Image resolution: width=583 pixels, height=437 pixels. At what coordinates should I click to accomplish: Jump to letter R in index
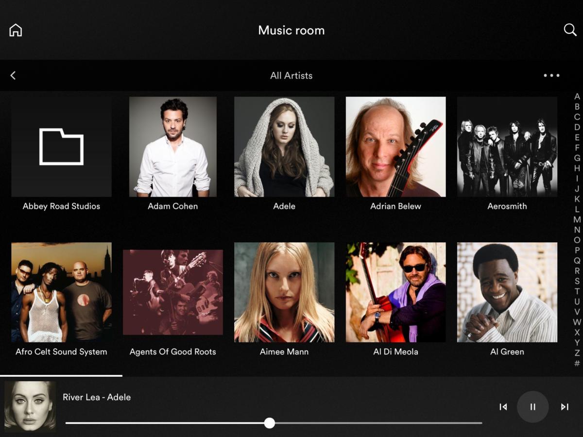click(x=577, y=271)
